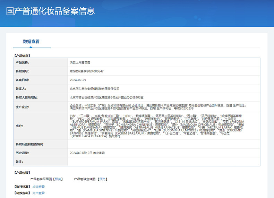Open the 数据查看 tab

point(31,42)
